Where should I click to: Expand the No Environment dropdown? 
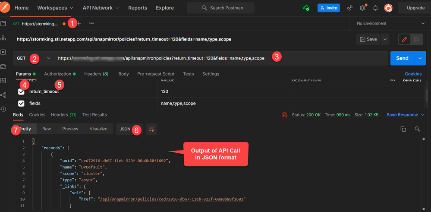click(x=390, y=23)
